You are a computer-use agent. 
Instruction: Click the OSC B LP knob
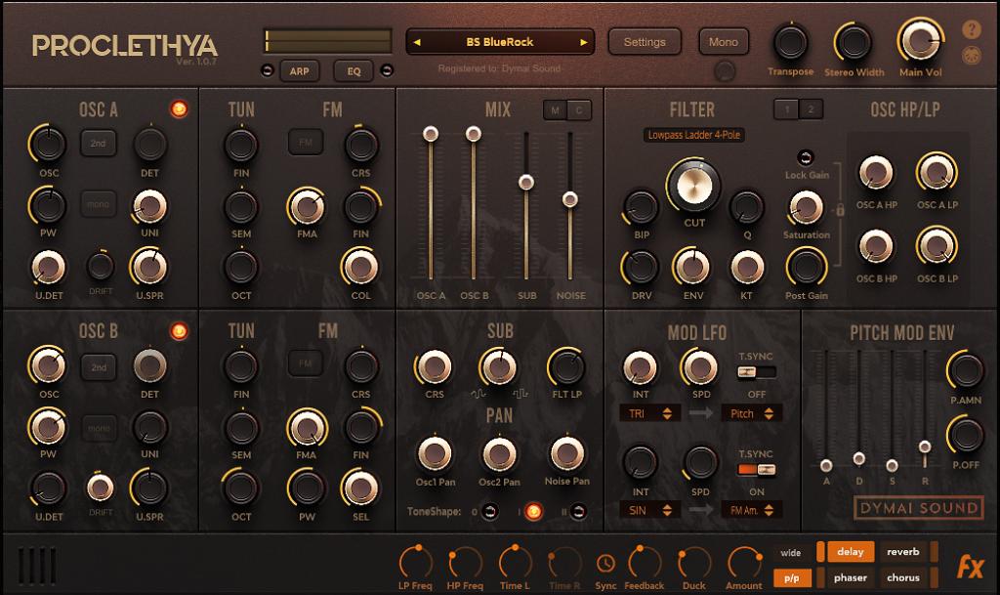(x=937, y=245)
